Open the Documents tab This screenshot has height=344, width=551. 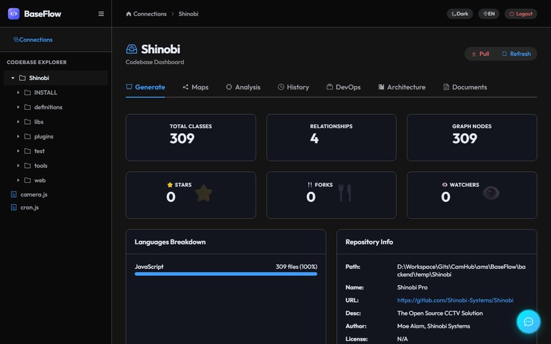point(465,87)
